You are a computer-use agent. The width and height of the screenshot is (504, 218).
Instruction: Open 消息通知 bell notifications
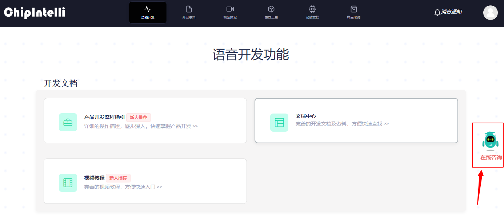(x=448, y=12)
